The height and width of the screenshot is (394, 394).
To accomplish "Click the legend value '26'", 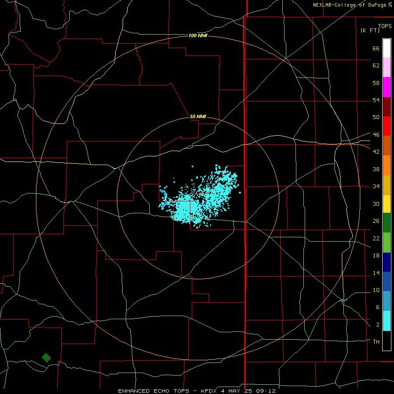I will [376, 221].
